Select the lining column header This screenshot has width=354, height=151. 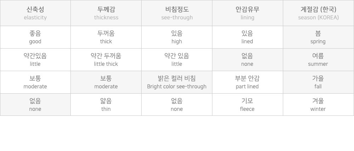(x=247, y=13)
